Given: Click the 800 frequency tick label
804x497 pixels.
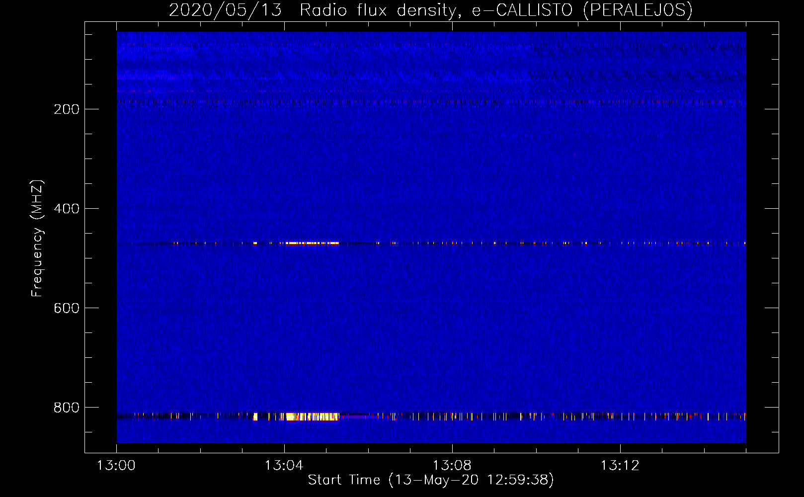Looking at the screenshot, I should click(67, 408).
